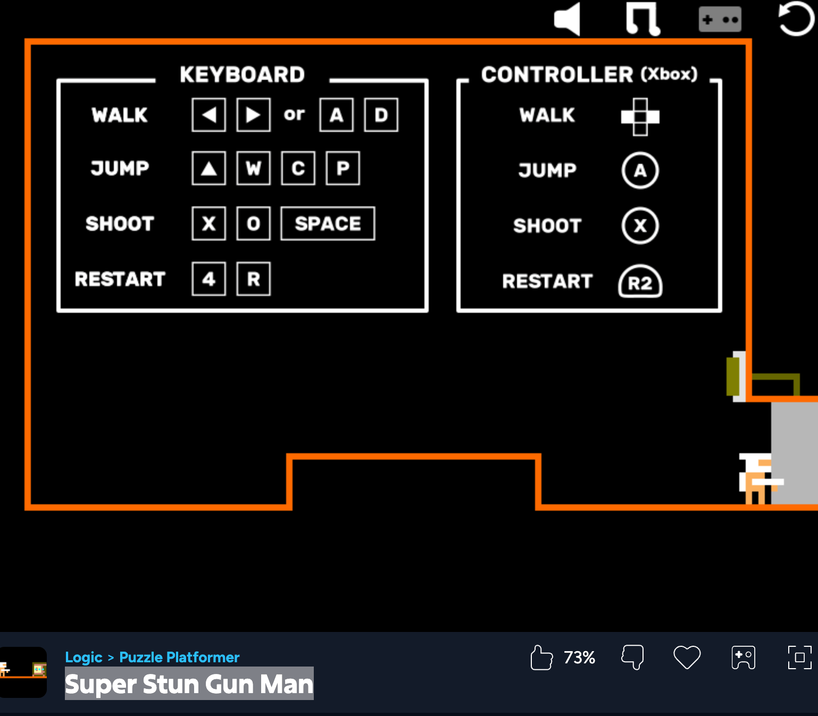Click the Super Stun Gun Man thumbnail
This screenshot has height=716, width=818.
[23, 672]
